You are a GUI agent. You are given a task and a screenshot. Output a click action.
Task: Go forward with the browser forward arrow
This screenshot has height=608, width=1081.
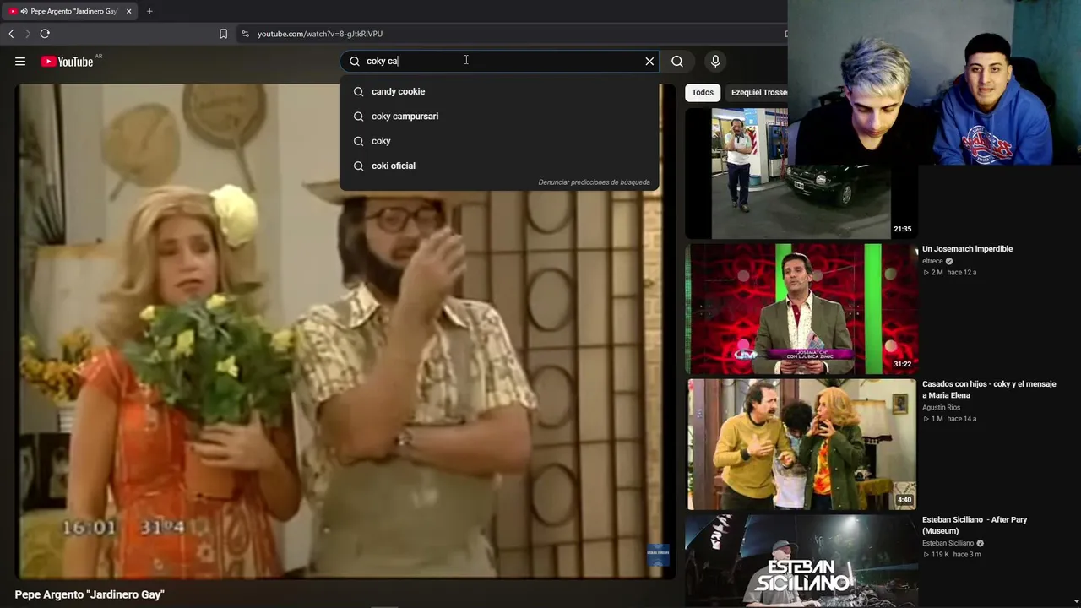pos(28,34)
